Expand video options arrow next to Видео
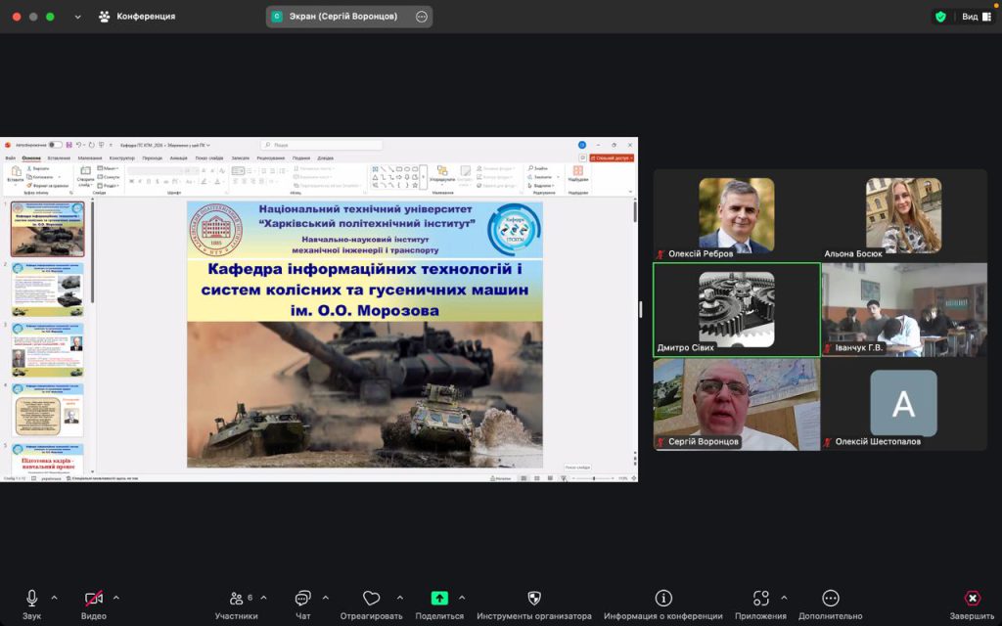The height and width of the screenshot is (626, 1002). [116, 598]
